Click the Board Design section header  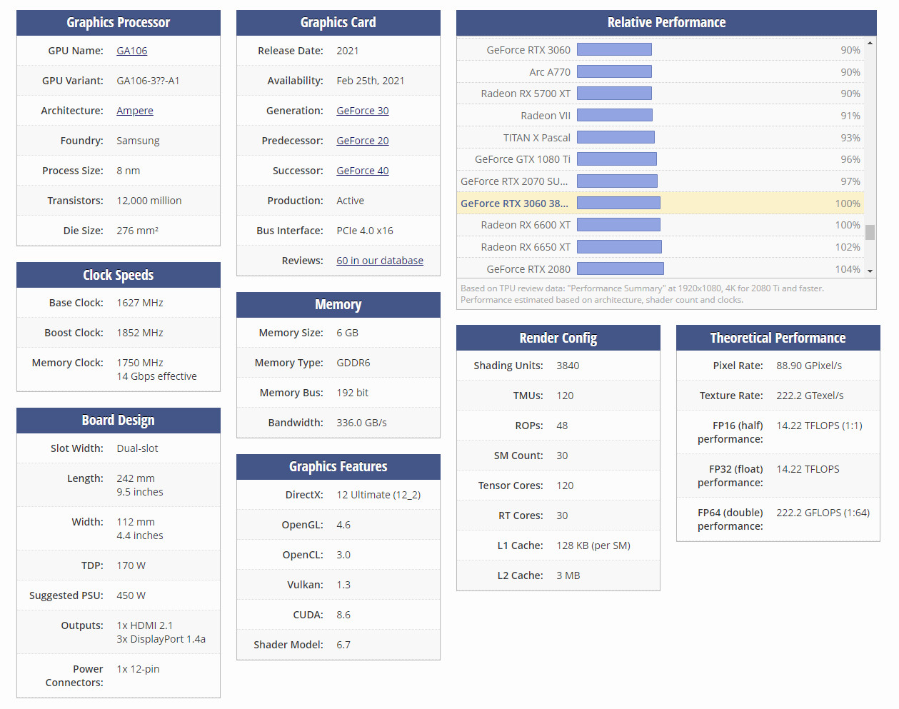coord(119,421)
